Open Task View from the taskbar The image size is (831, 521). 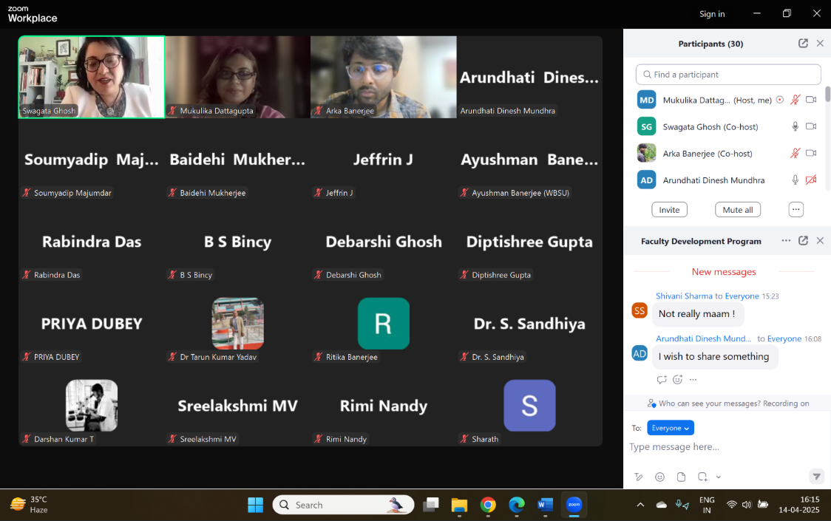click(x=430, y=505)
